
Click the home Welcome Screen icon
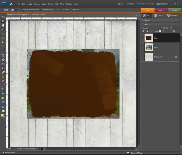11,4
